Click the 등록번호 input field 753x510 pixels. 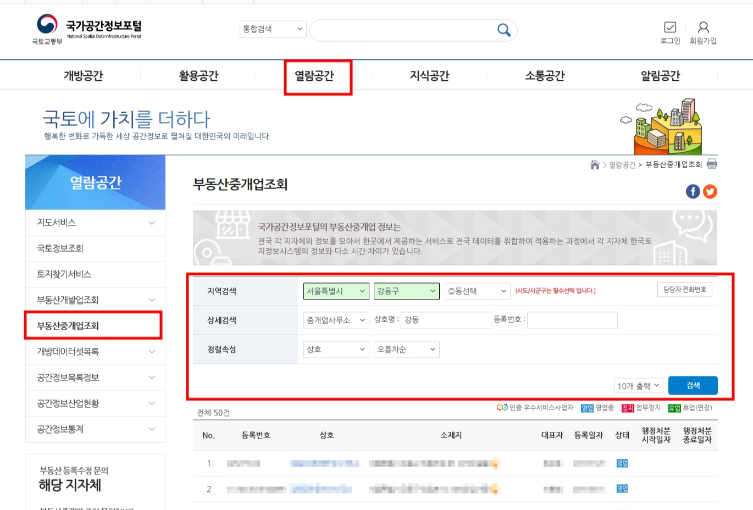click(572, 320)
